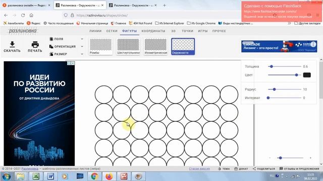Open File Explorer from the taskbar
This screenshot has width=323, height=181.
tap(21, 176)
